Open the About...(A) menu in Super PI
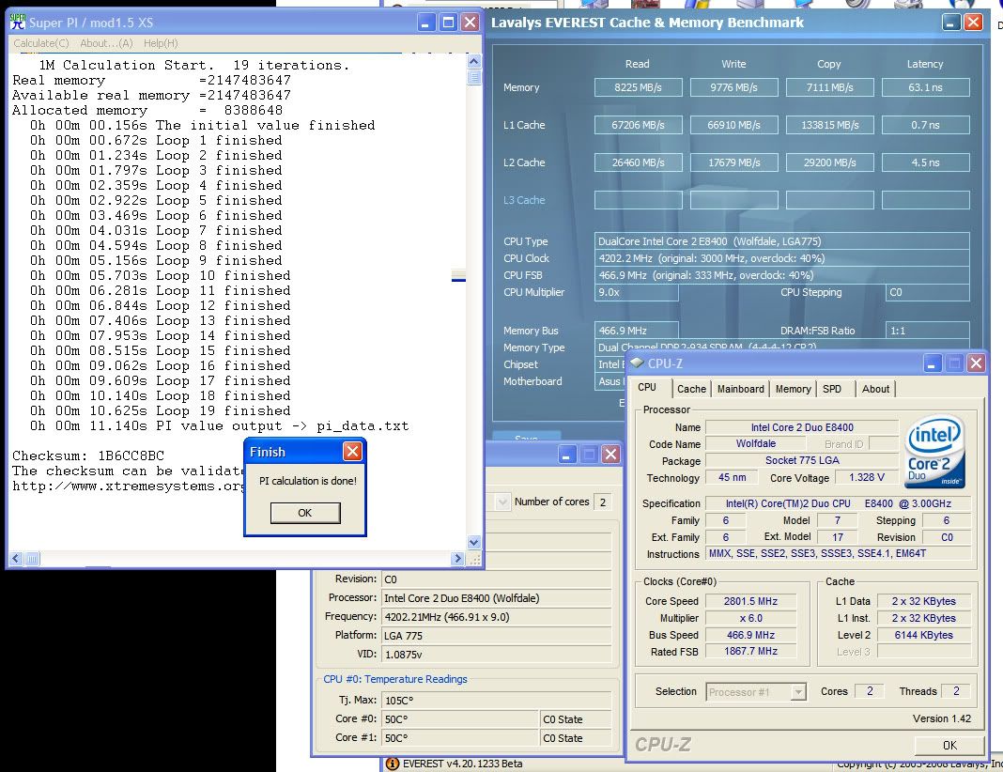The height and width of the screenshot is (772, 1003). coord(106,43)
